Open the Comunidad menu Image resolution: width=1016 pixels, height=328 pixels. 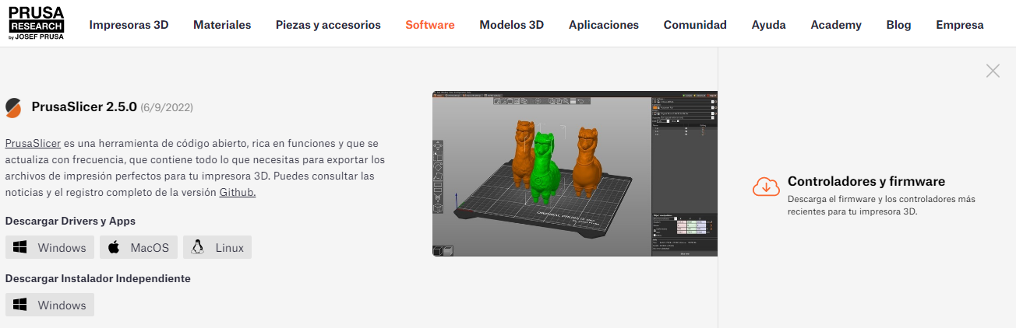click(695, 25)
